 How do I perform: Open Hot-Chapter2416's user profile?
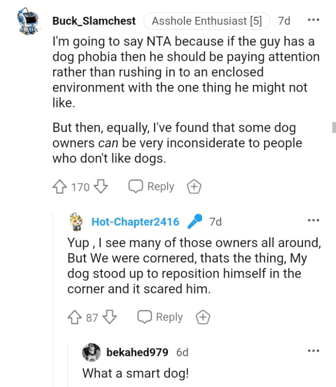135,222
